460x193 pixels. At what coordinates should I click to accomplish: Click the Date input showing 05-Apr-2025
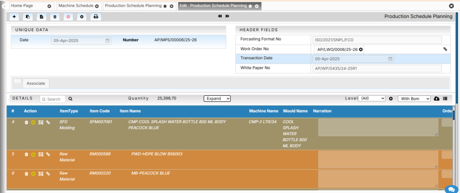tap(81, 41)
